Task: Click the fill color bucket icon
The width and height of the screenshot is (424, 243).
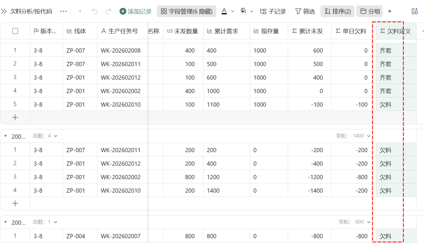Action: (243, 11)
